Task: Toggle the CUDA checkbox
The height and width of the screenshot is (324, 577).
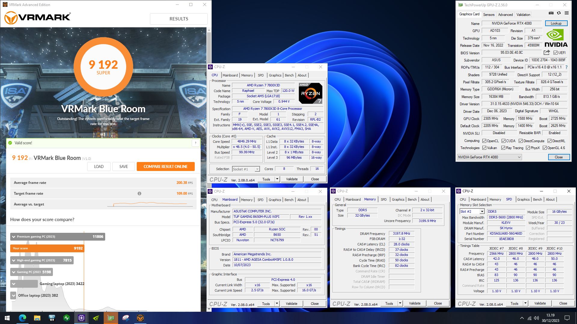Action: [503, 141]
